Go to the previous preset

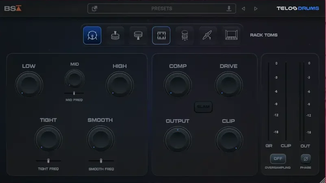(x=243, y=9)
